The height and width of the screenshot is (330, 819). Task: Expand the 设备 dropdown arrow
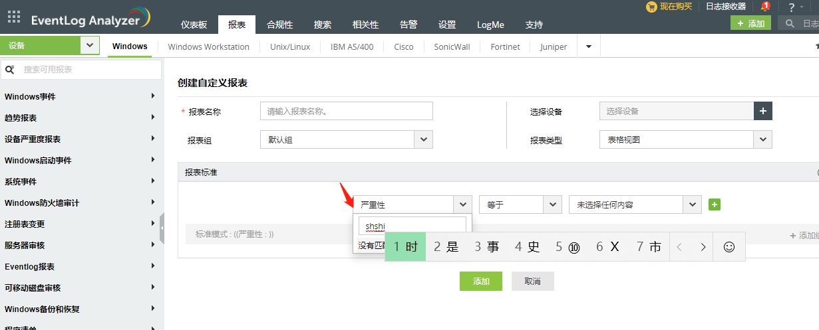89,45
